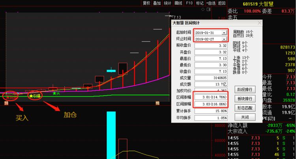Viewport: 296px width, 159px height.
Task: Click the 股本 19.9亿 value
Action: point(289,107)
